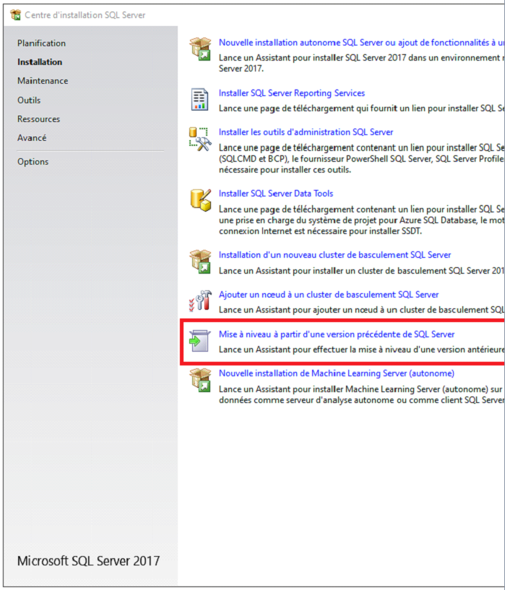Image resolution: width=505 pixels, height=590 pixels.
Task: Click the Microsoft SQL Server 2017 footer text
Action: (88, 561)
